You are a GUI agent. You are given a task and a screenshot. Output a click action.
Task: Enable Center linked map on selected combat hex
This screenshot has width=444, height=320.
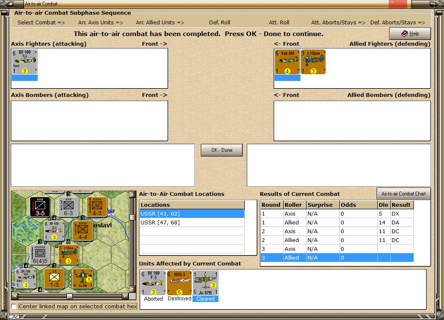click(x=13, y=307)
